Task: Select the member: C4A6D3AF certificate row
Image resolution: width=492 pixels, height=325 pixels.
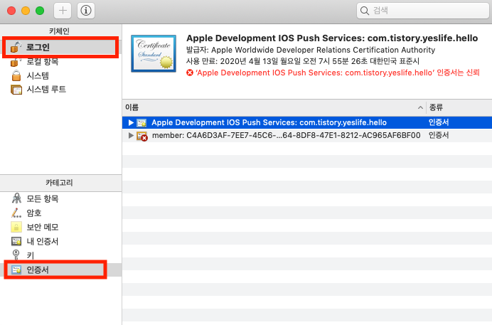Action: (307, 136)
